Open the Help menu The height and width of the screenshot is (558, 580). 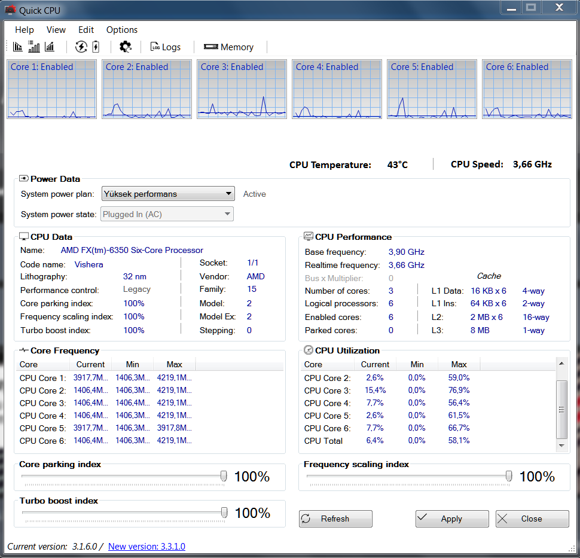pyautogui.click(x=25, y=30)
